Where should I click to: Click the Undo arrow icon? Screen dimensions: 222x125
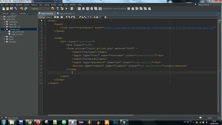pos(22,9)
